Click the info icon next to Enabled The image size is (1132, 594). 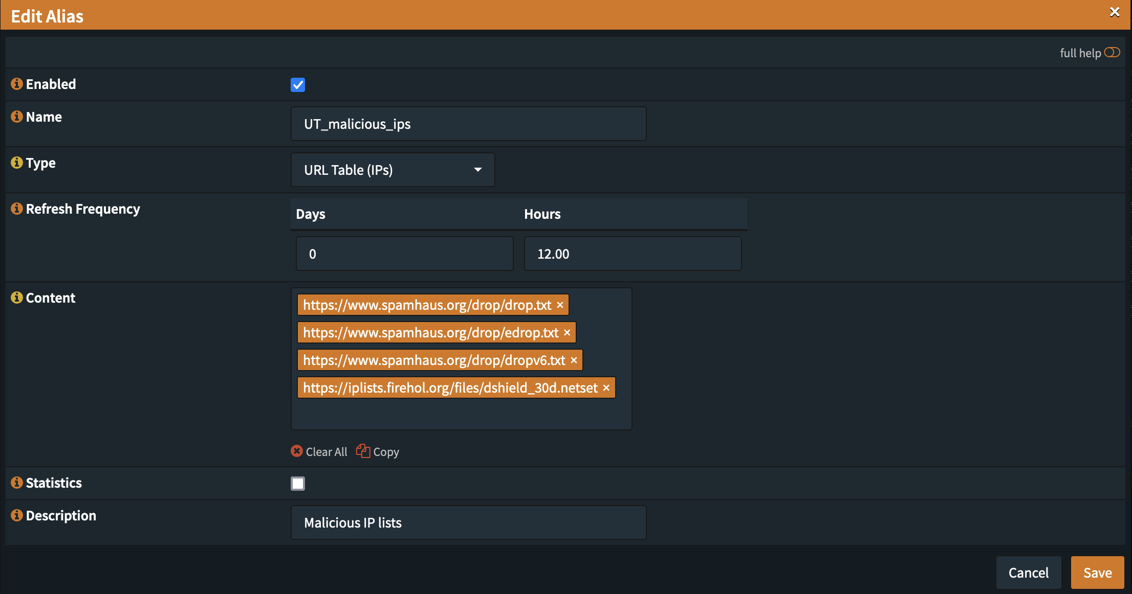(x=17, y=84)
